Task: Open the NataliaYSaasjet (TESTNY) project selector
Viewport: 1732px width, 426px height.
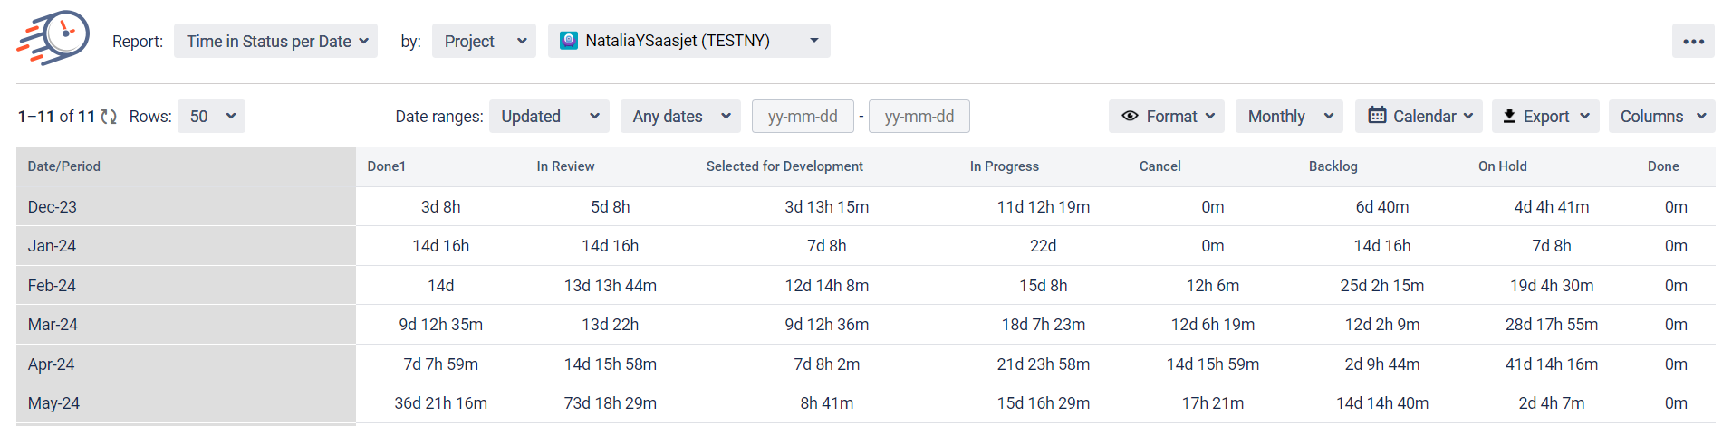Action: click(688, 41)
